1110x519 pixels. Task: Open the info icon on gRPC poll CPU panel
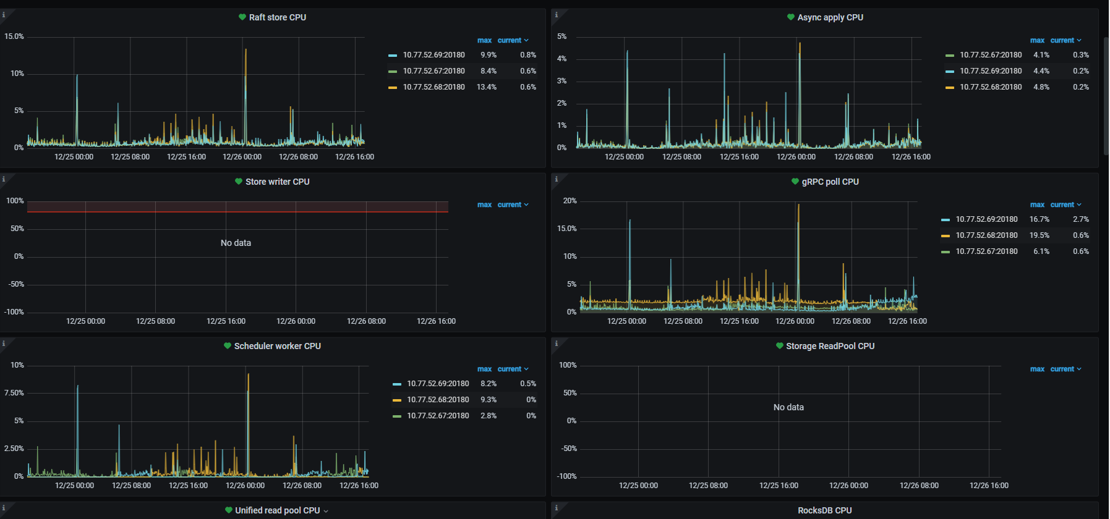[x=556, y=179]
